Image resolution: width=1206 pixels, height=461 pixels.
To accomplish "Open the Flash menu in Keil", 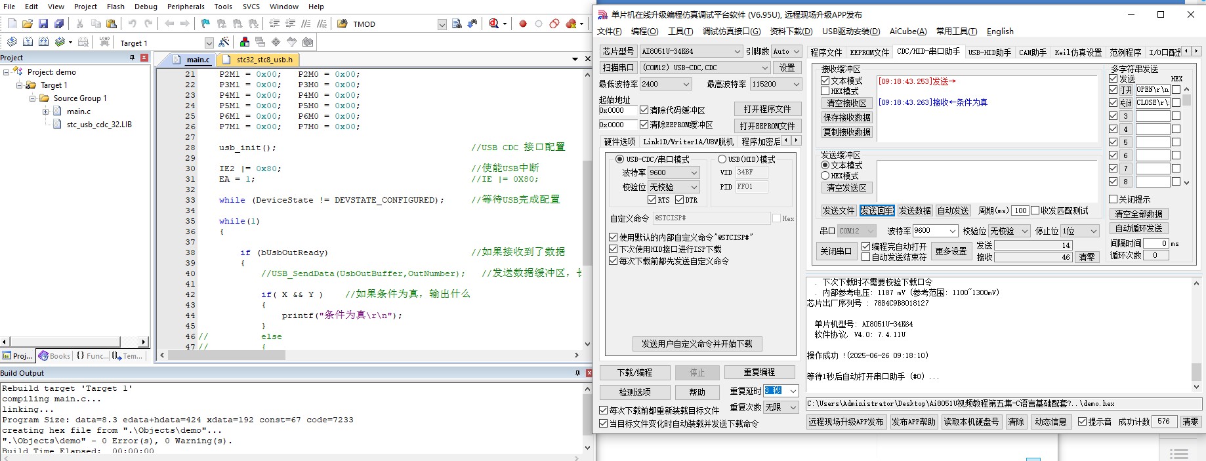I will coord(115,7).
